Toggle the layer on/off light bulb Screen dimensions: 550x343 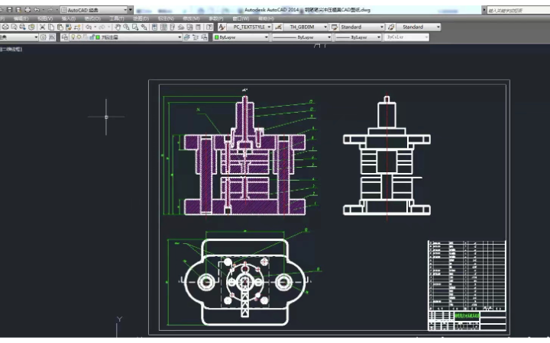pos(73,37)
